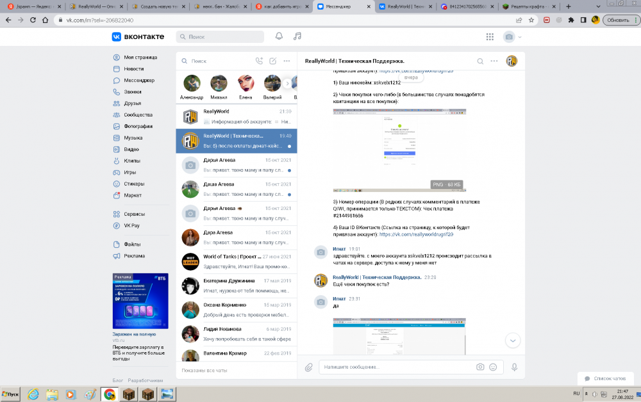Open Реклама in sidebar

pyautogui.click(x=135, y=256)
